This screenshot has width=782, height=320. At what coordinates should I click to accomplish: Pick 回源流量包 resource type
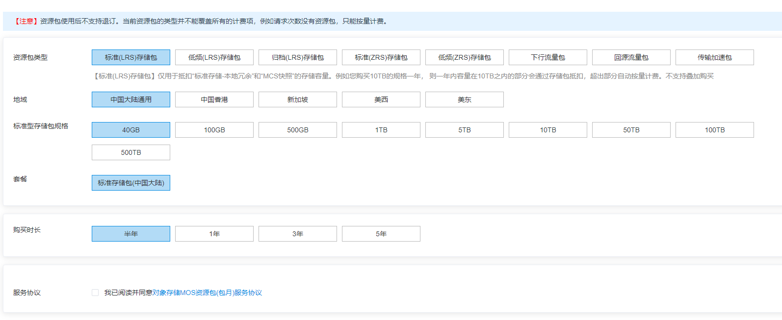point(631,57)
